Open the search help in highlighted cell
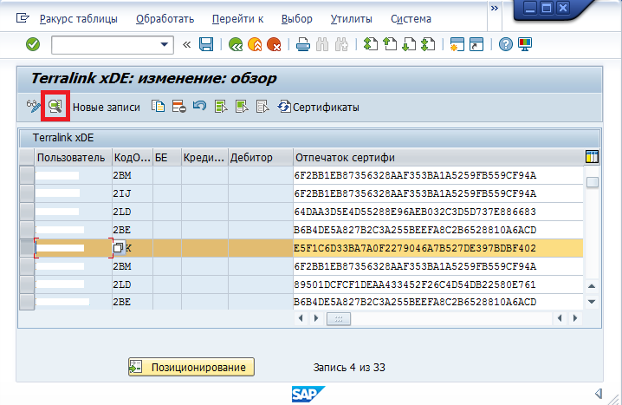 pyautogui.click(x=119, y=248)
